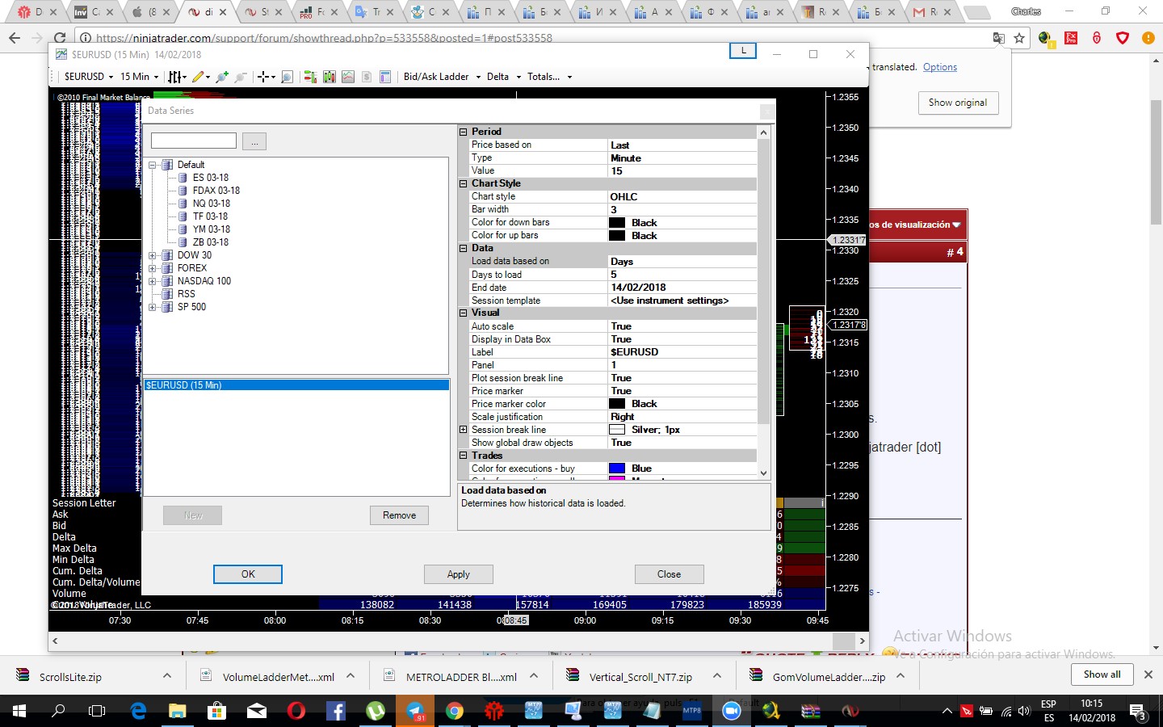Image resolution: width=1163 pixels, height=727 pixels.
Task: Expand the DOW 30 instrument list
Action: [x=152, y=255]
